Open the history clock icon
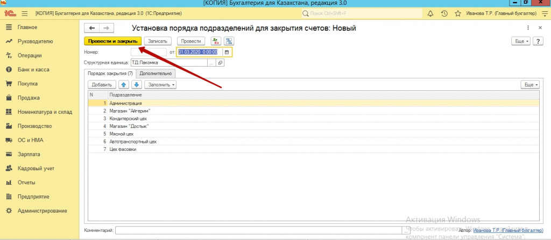The height and width of the screenshot is (240, 551). click(444, 13)
